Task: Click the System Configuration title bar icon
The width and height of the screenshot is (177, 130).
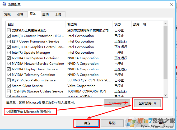Action: (4, 4)
